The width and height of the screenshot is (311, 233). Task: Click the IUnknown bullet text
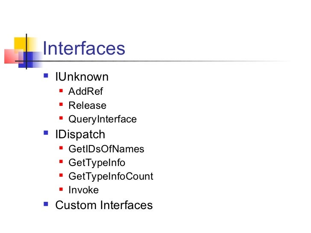(82, 77)
